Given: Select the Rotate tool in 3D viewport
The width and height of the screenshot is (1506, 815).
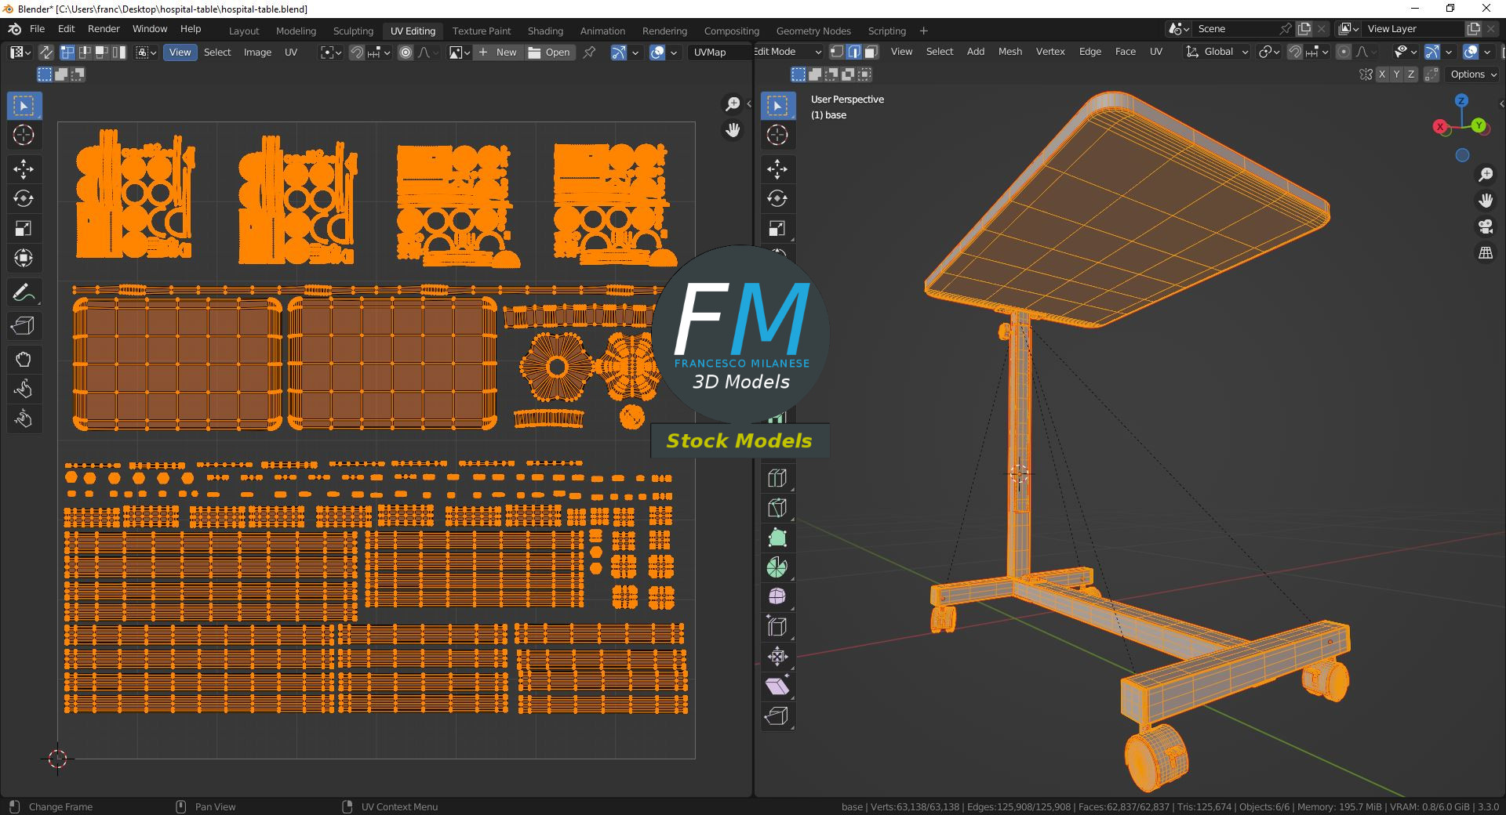Looking at the screenshot, I should pyautogui.click(x=777, y=199).
